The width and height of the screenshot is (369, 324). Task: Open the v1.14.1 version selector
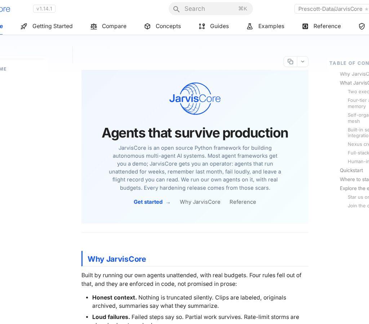pos(44,9)
